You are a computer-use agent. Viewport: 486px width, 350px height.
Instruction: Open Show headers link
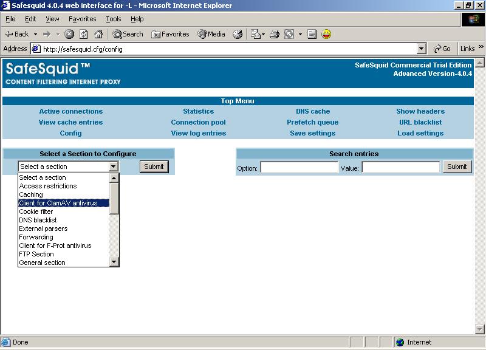[420, 111]
